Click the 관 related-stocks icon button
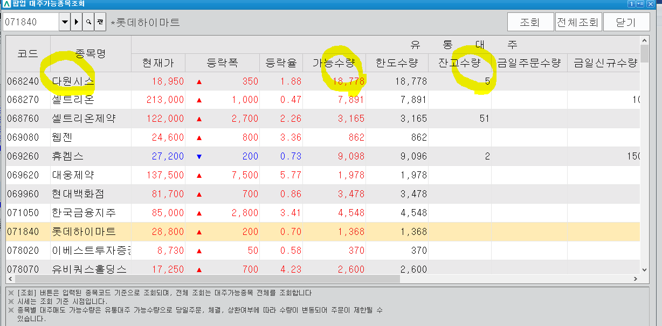The width and height of the screenshot is (662, 326). tap(100, 22)
